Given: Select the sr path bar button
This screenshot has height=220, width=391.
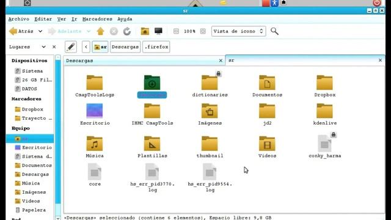Looking at the screenshot, I should [x=100, y=47].
